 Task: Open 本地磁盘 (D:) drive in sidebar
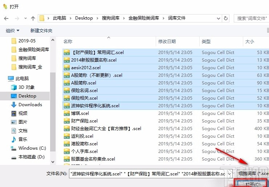(x=28, y=157)
